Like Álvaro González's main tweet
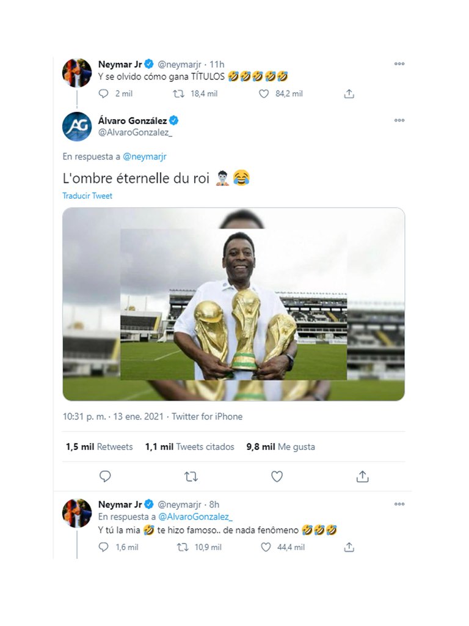The image size is (469, 626). (277, 476)
